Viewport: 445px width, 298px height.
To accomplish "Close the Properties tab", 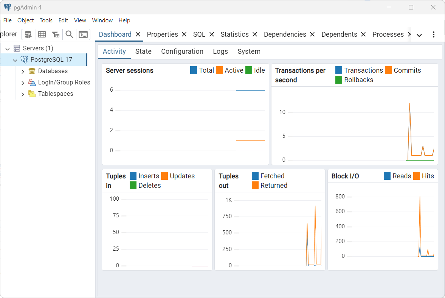I will (184, 34).
